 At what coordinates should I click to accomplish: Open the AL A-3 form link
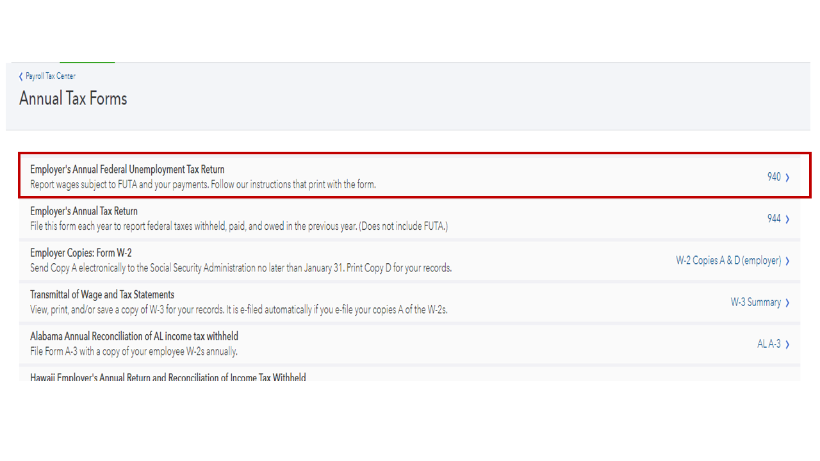click(769, 344)
